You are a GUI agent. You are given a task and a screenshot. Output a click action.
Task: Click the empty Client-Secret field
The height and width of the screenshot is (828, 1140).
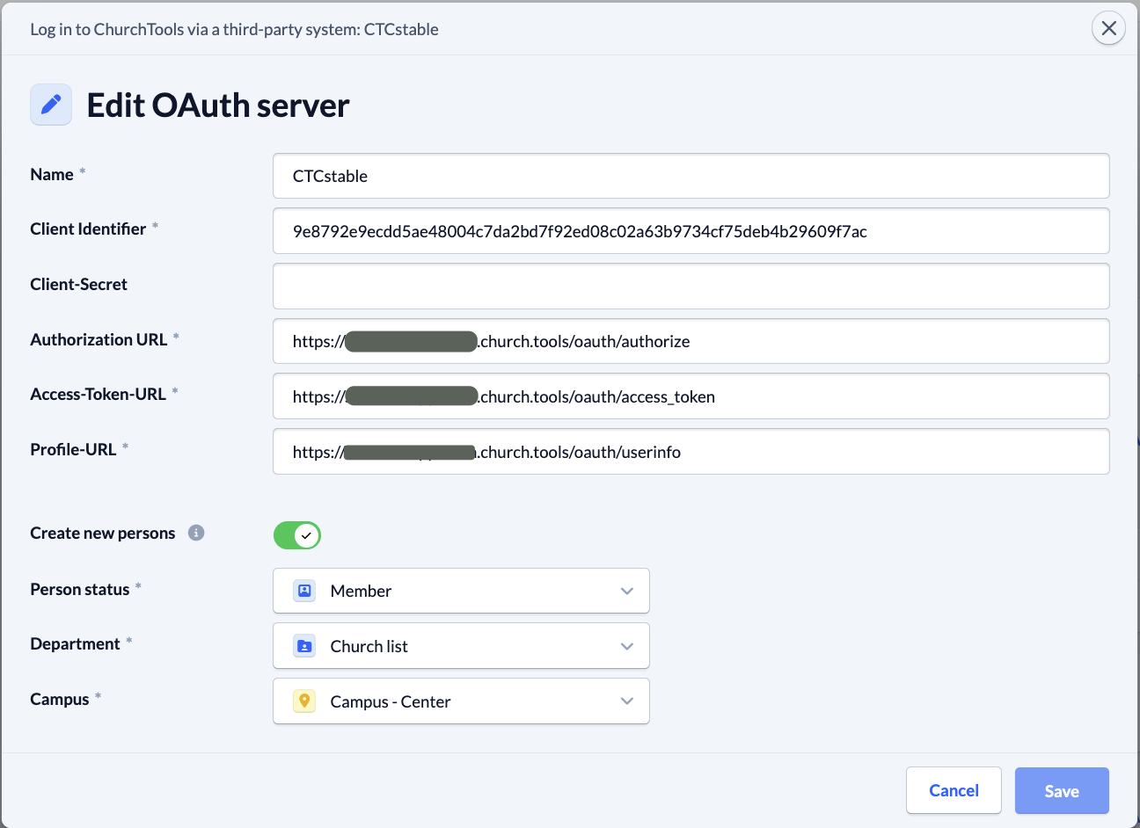tap(691, 287)
